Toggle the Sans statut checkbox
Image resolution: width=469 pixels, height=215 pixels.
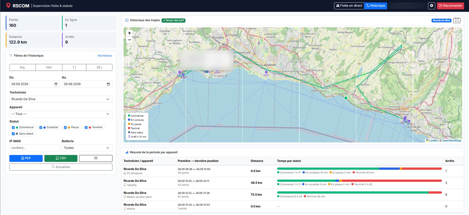pyautogui.click(x=13, y=134)
